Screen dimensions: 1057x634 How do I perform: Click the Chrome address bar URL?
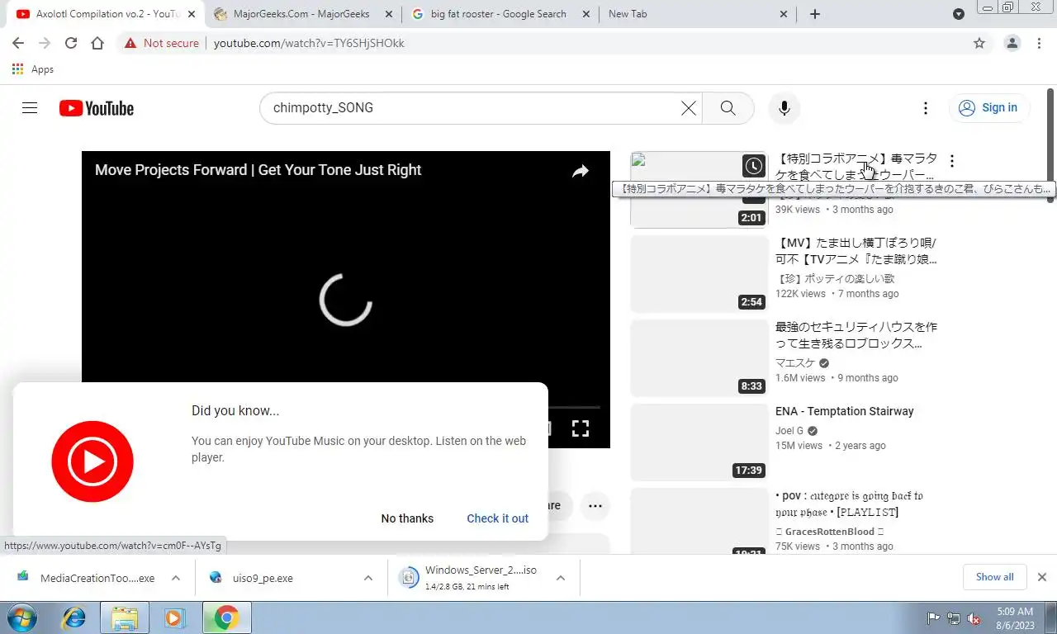[x=309, y=43]
